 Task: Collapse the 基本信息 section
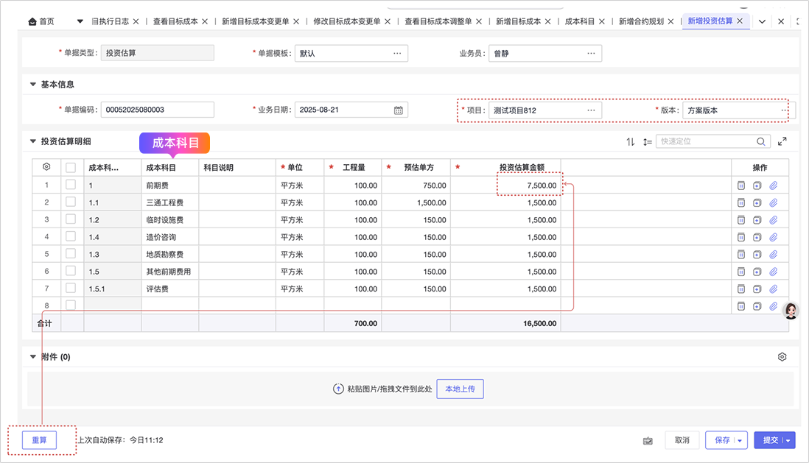[x=33, y=85]
